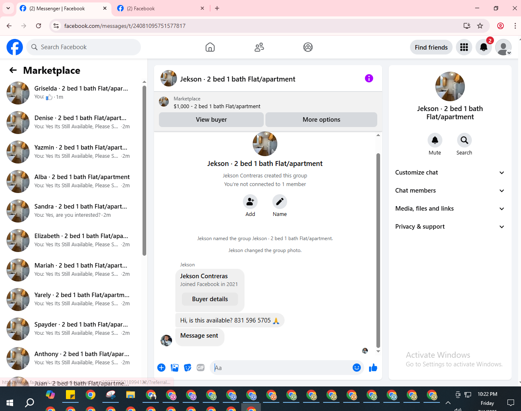Show hidden system tray icons chevron

448,402
